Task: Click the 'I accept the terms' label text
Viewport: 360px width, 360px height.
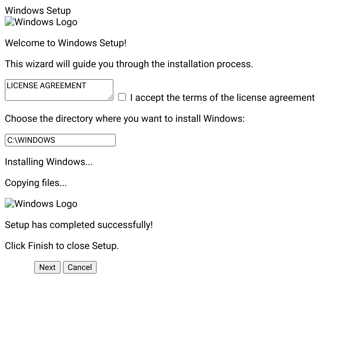Action: pyautogui.click(x=222, y=97)
